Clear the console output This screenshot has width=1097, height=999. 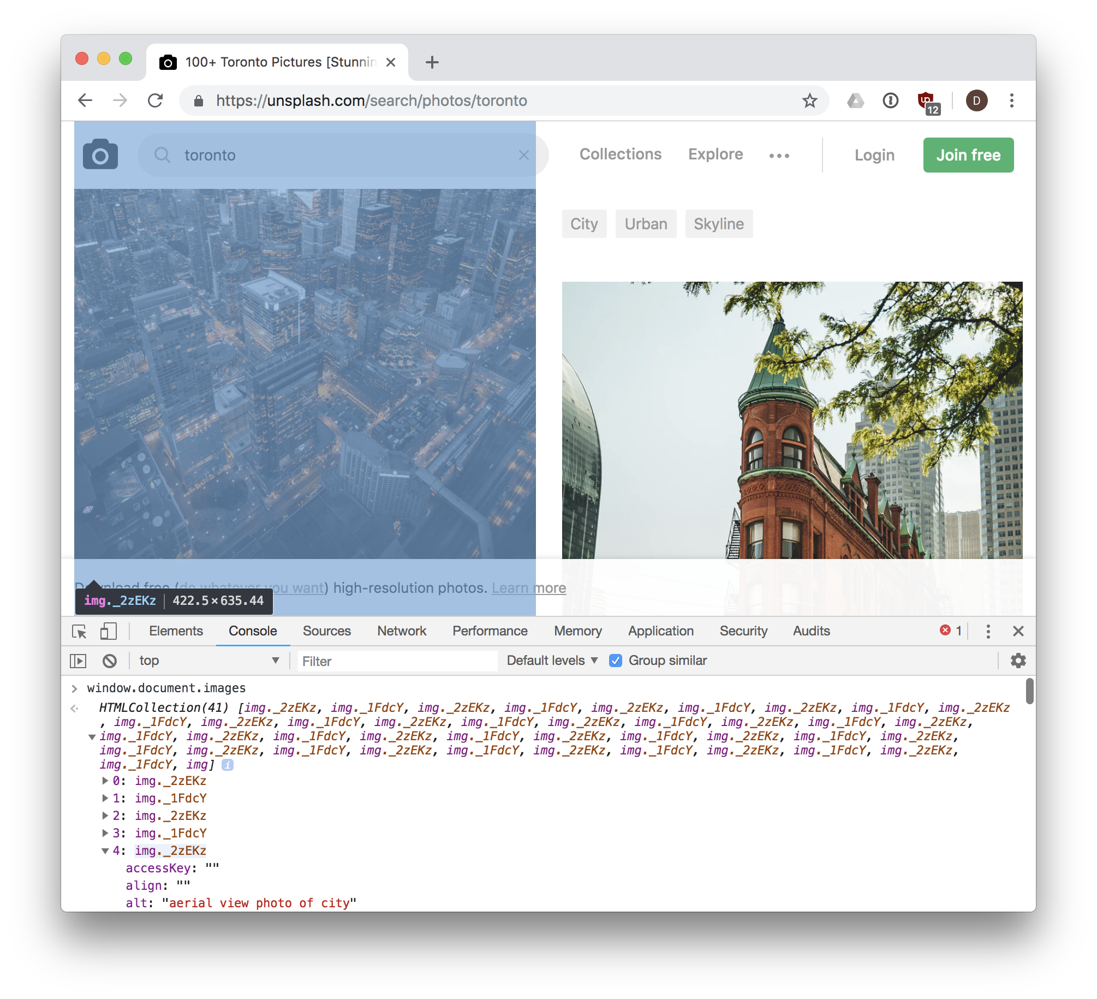110,661
